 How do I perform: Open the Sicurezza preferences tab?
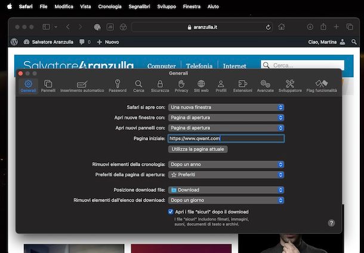[160, 86]
